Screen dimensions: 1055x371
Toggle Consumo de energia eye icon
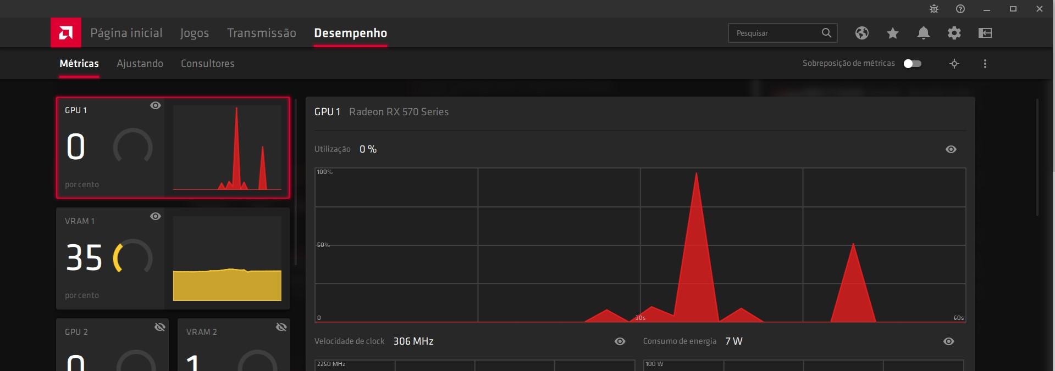[x=949, y=341]
